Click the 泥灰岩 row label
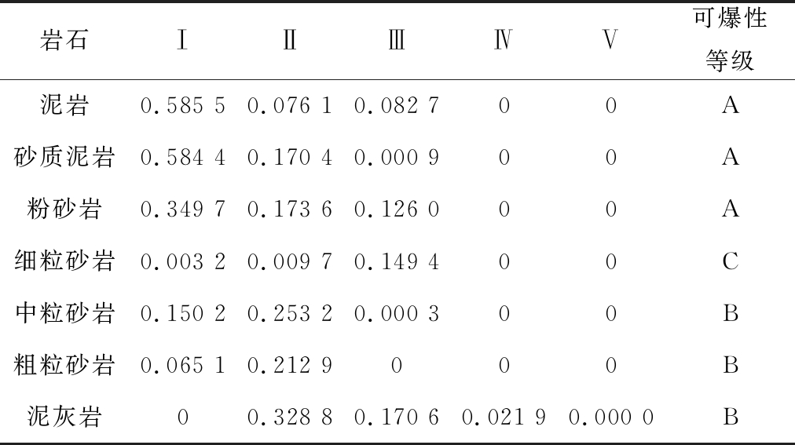 (x=64, y=417)
